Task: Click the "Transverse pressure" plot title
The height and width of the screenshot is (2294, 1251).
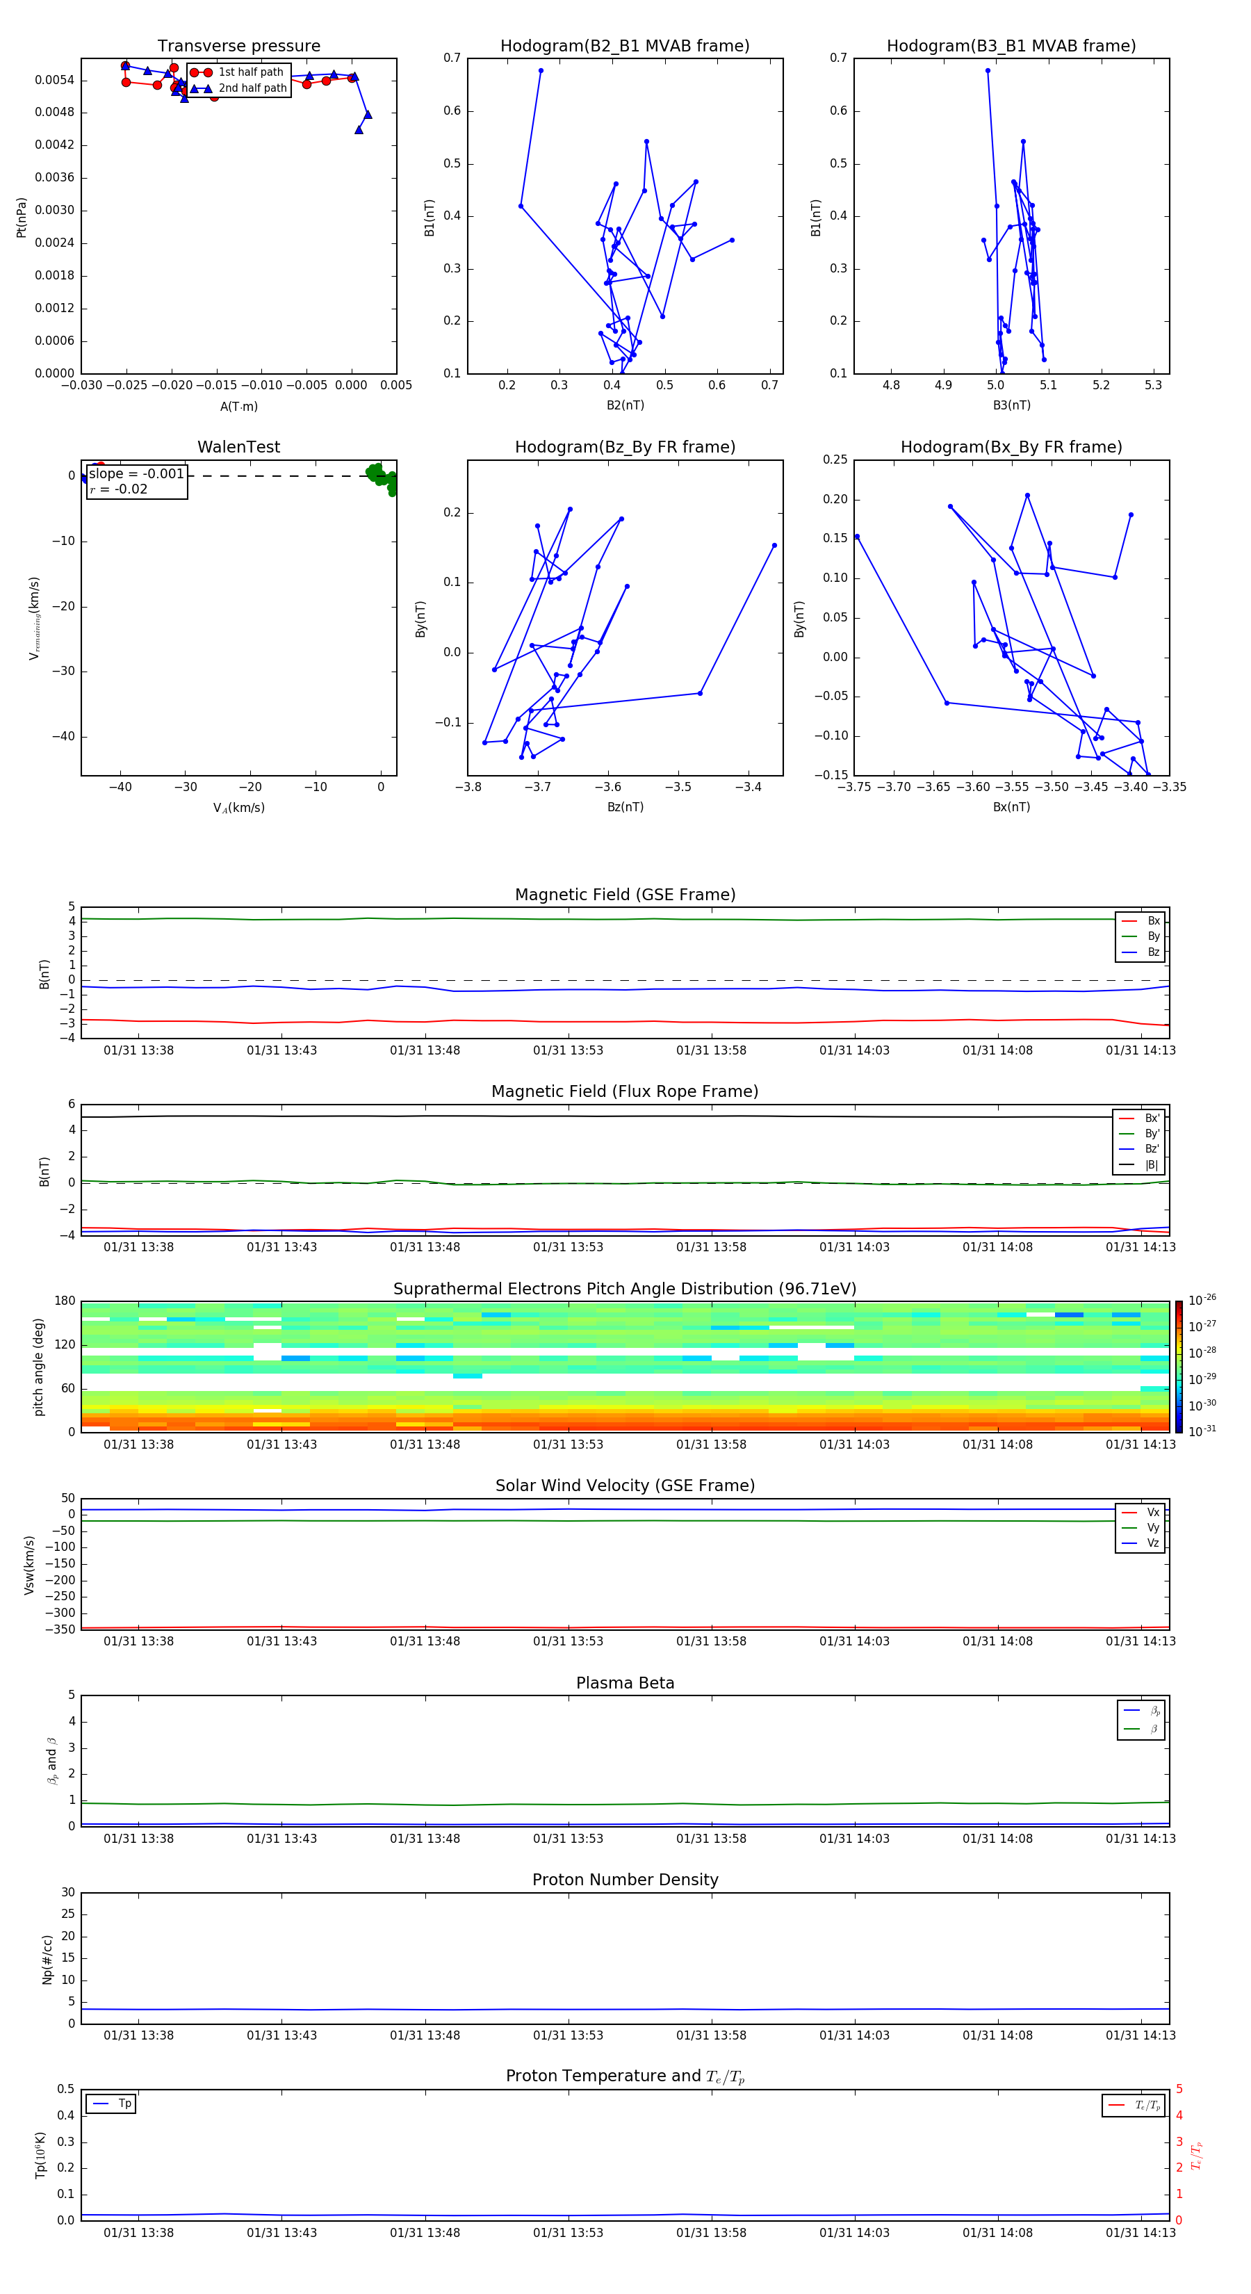Action: click(x=238, y=47)
